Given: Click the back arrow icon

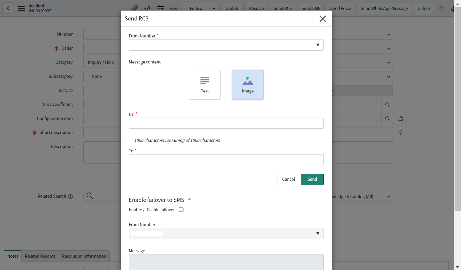Looking at the screenshot, I should [x=8, y=8].
